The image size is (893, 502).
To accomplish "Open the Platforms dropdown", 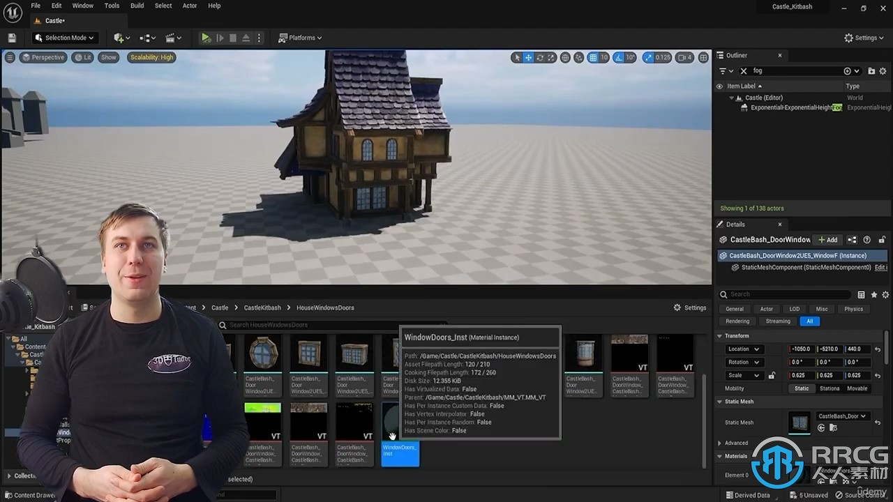I will (x=300, y=38).
